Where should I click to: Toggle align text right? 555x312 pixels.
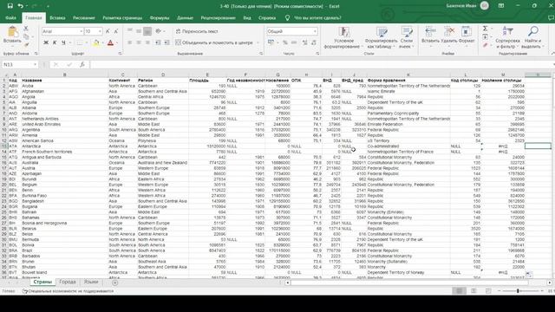point(147,42)
